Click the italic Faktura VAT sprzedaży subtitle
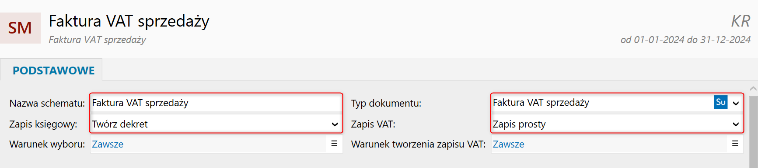This screenshot has width=758, height=168. [97, 40]
